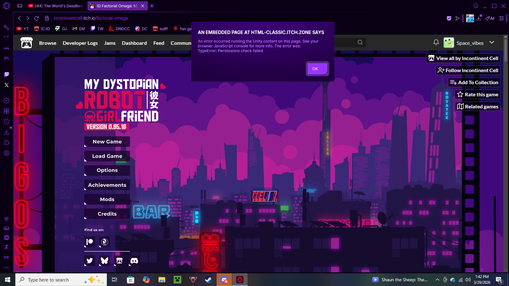This screenshot has width=509, height=286.
Task: Open the sidebar history clock icon
Action: tap(6, 121)
